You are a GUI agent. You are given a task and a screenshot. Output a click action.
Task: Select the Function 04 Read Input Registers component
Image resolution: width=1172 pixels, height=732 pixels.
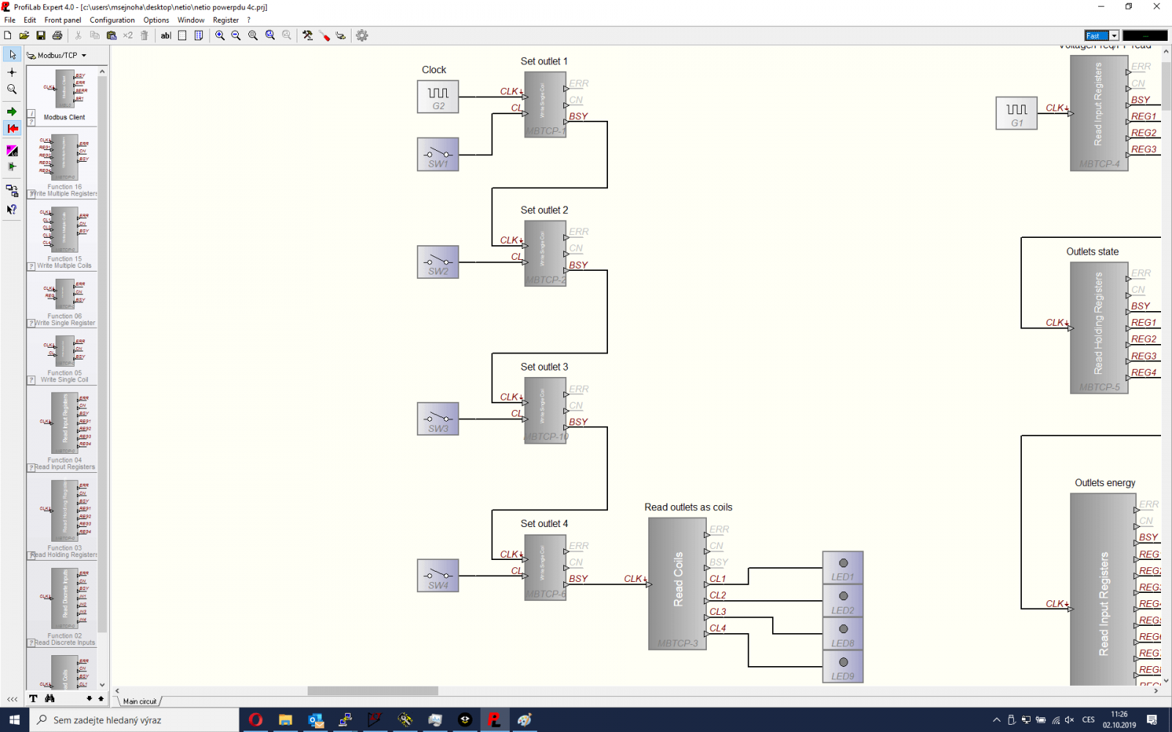tap(64, 430)
